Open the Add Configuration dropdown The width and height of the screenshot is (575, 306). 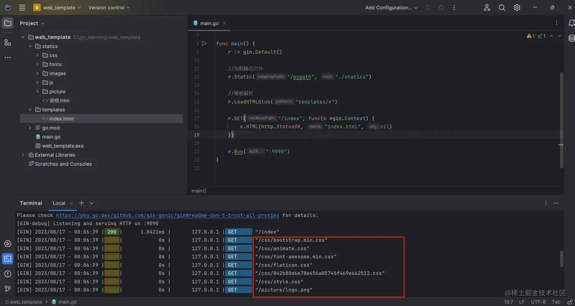pos(392,8)
